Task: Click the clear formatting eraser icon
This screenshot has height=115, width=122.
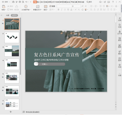Action: (x=83, y=9)
